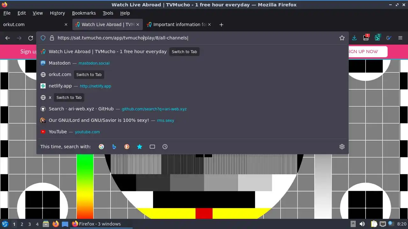Open the volume control in tray
The width and height of the screenshot is (408, 229).
point(362,224)
